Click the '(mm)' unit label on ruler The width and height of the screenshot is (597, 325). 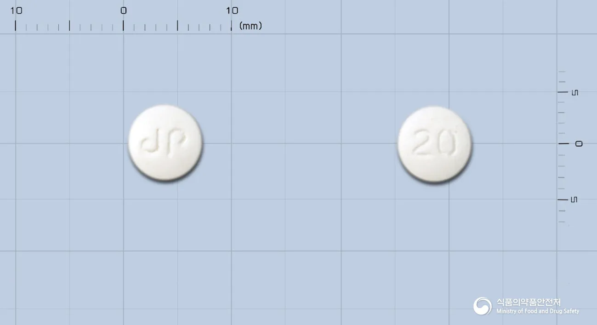pos(250,26)
